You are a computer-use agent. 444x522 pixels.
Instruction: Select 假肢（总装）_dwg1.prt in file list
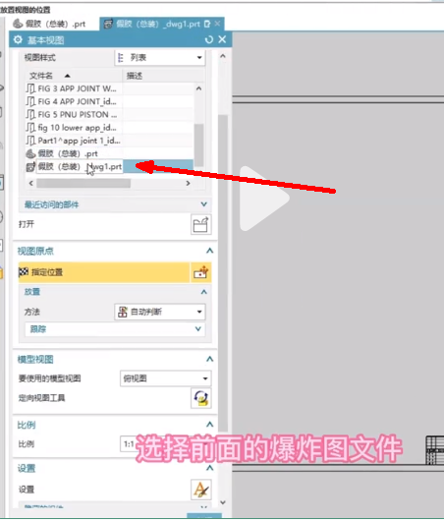(75, 166)
